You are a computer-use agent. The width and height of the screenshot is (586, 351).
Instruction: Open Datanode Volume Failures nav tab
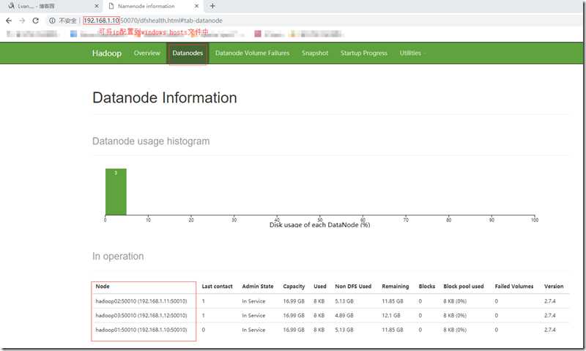point(252,53)
